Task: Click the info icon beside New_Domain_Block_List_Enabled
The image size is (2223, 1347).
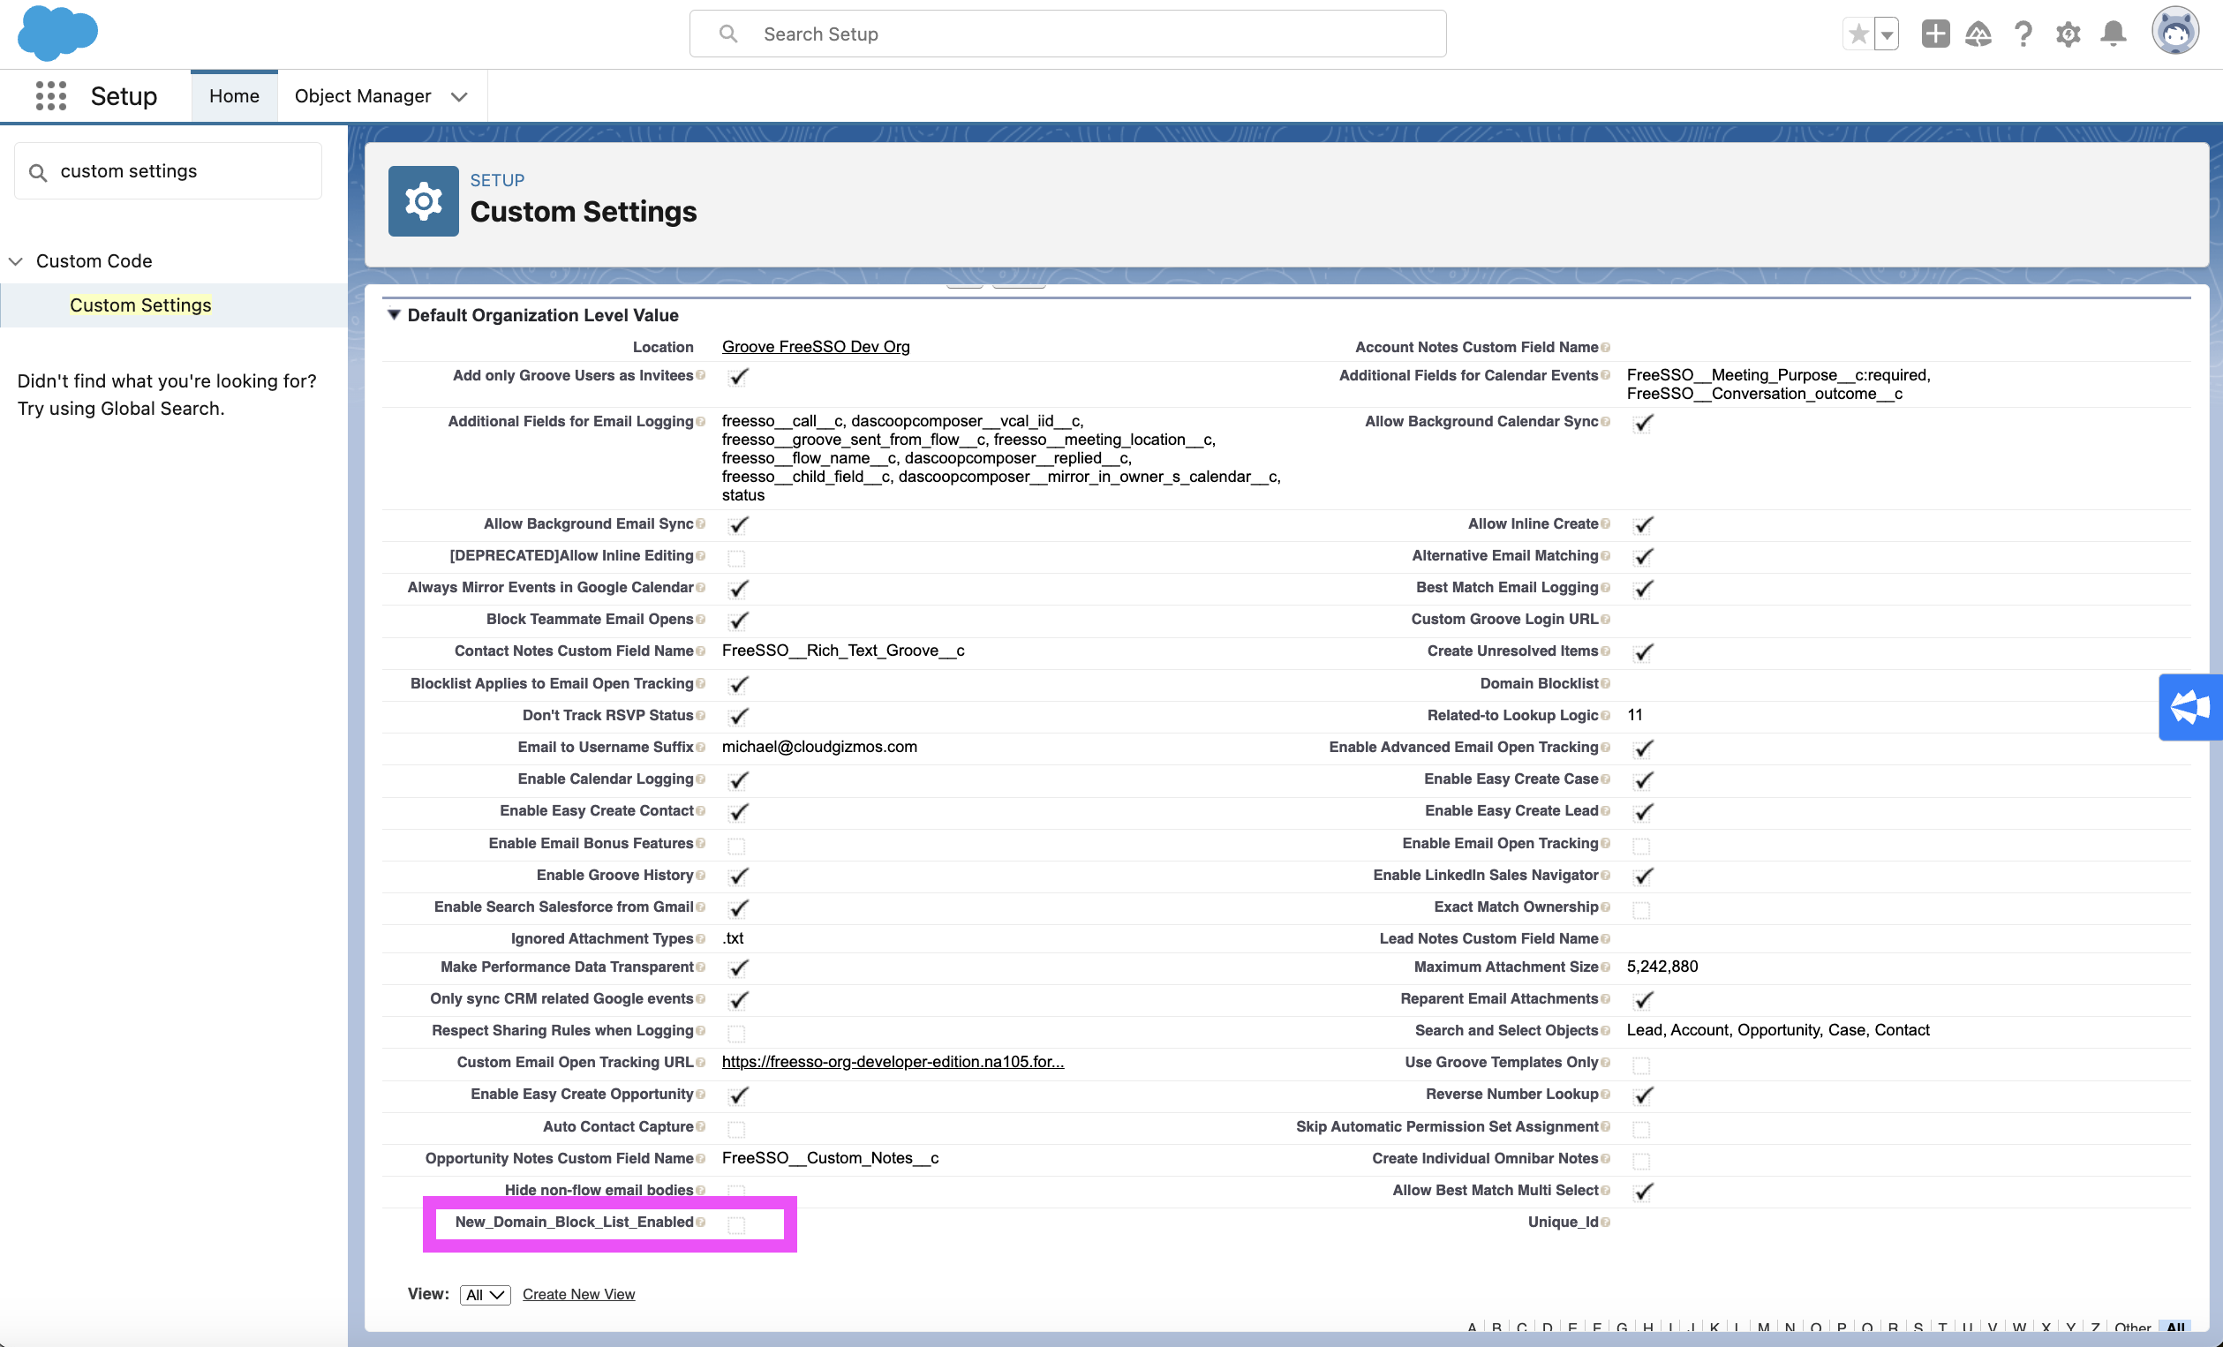Action: pyautogui.click(x=701, y=1223)
